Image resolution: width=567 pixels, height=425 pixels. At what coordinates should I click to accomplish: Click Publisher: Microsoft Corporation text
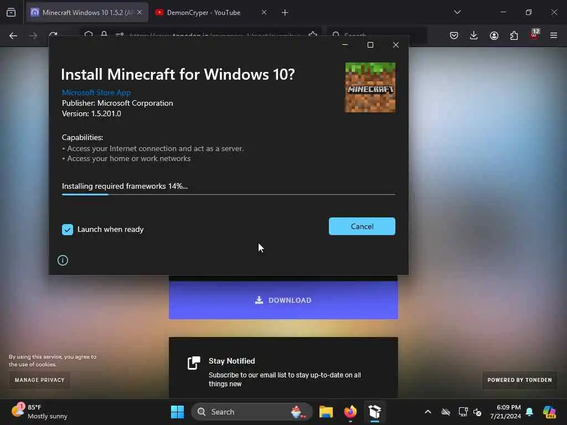point(117,103)
